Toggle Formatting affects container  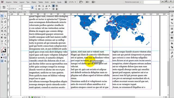[x=2, y=55]
